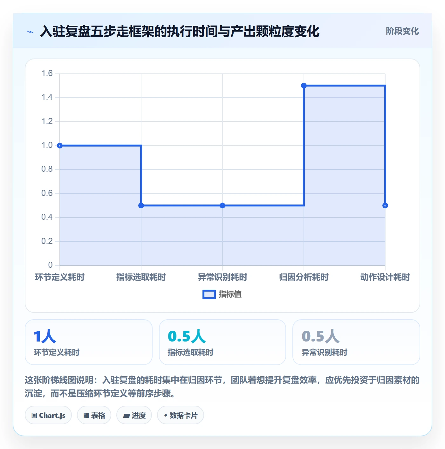Viewport: 445px width, 449px height.
Task: Click the Chart.js tag text
Action: 52,415
